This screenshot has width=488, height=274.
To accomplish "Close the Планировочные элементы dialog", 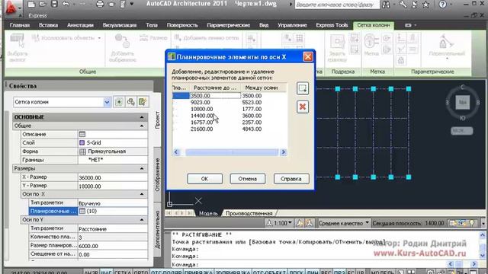I will (308, 57).
